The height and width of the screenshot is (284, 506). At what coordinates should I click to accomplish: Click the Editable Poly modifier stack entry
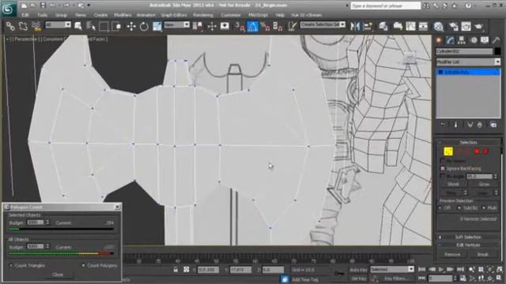468,72
